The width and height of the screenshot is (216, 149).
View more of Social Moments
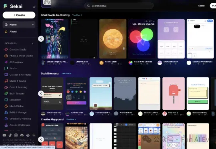pyautogui.click(x=66, y=74)
